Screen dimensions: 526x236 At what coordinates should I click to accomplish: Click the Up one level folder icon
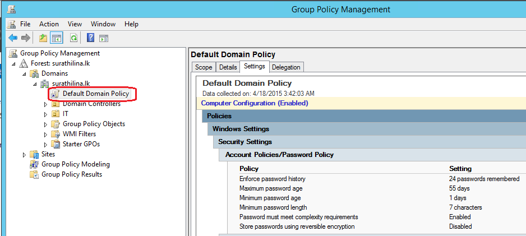(43, 38)
